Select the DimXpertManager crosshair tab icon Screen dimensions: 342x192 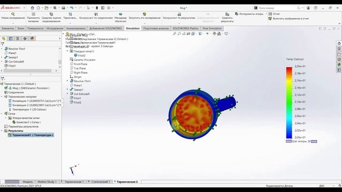coord(25,38)
